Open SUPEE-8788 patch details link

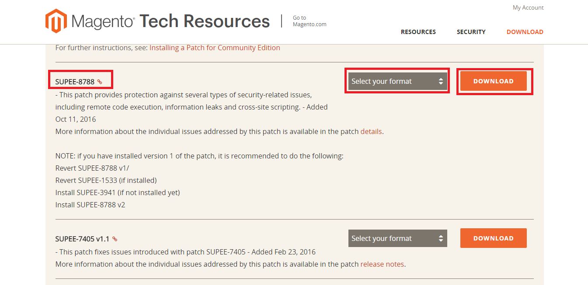pyautogui.click(x=371, y=131)
